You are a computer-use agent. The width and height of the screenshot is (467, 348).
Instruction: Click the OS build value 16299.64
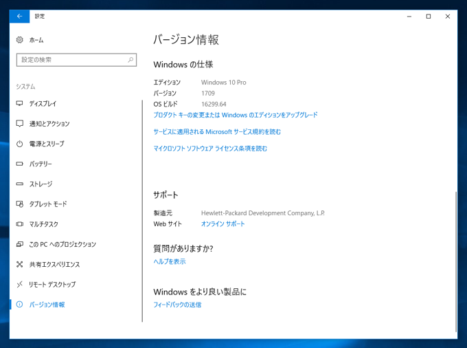[x=214, y=104]
